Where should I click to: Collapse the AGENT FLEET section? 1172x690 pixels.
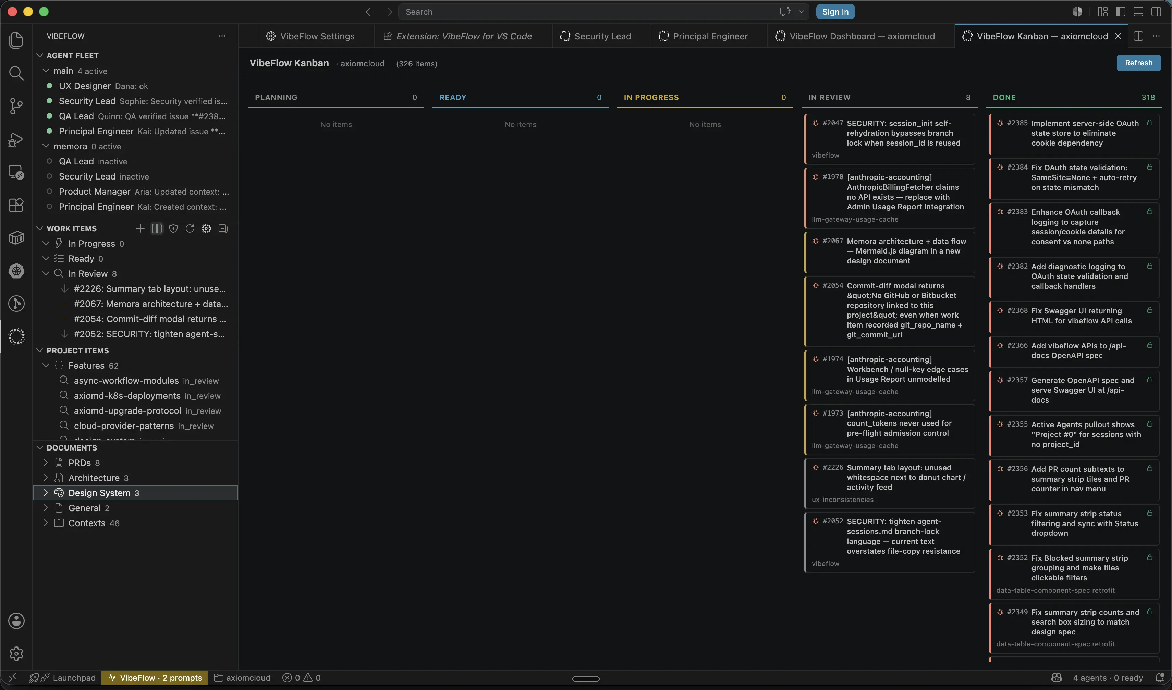[40, 56]
